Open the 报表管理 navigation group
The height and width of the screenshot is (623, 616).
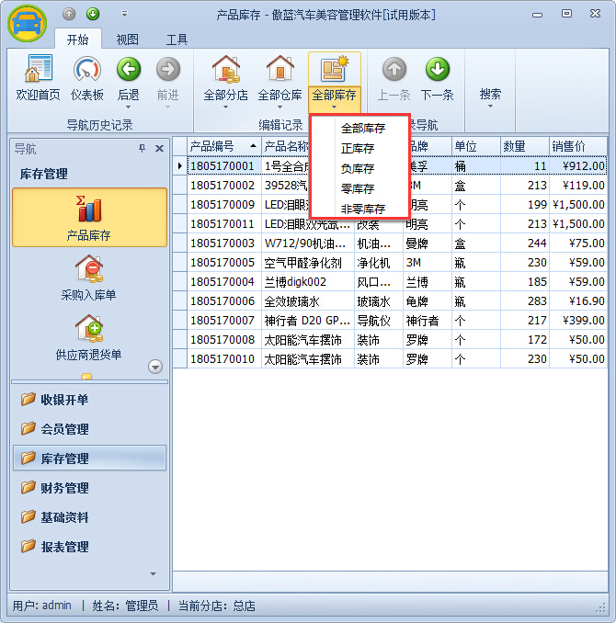point(64,547)
